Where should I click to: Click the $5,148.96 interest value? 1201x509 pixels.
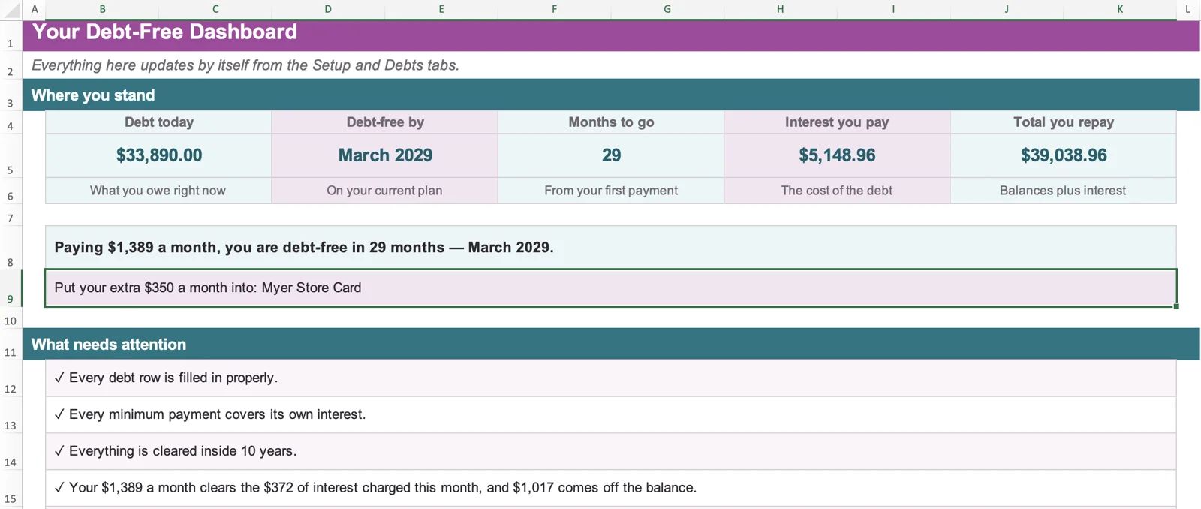click(x=837, y=155)
